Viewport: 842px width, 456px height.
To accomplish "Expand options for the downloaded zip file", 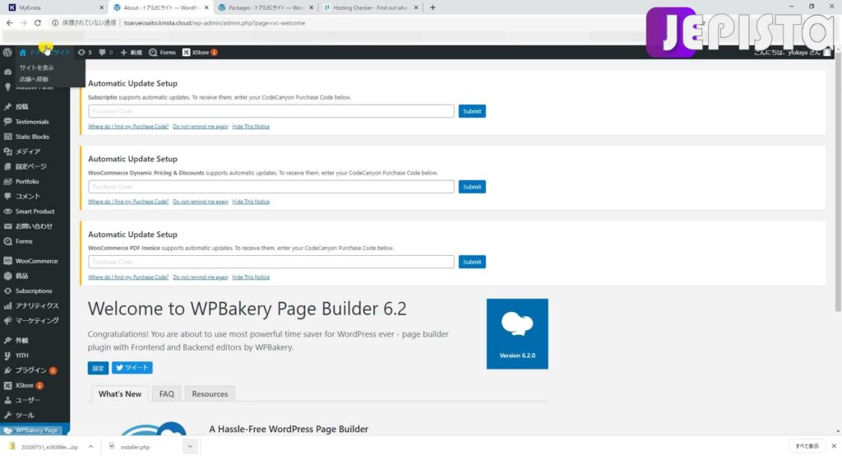I will (90, 447).
